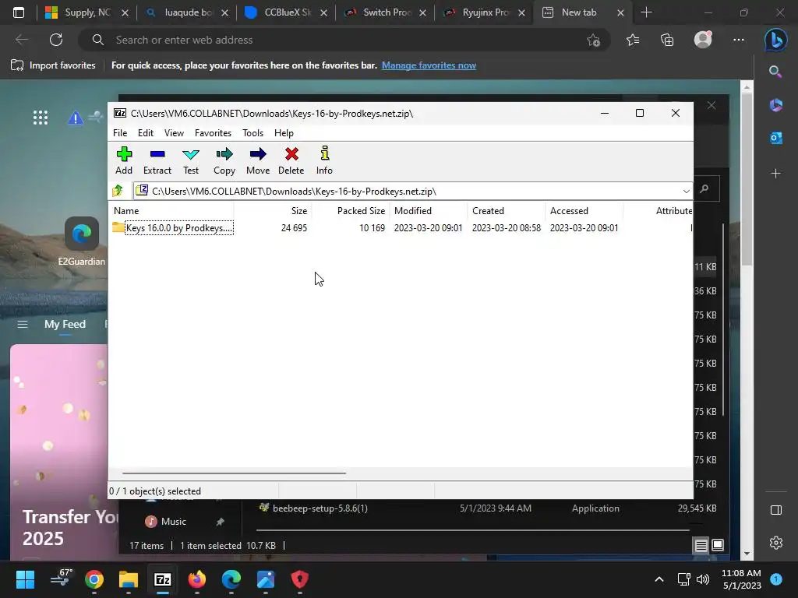Open Outlook in the Edge sidebar
The image size is (798, 598).
[775, 138]
